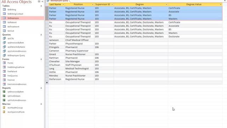Viewport: 227px width, 128px height.
Task: Open the tblBilling table icon
Action: [4, 10]
